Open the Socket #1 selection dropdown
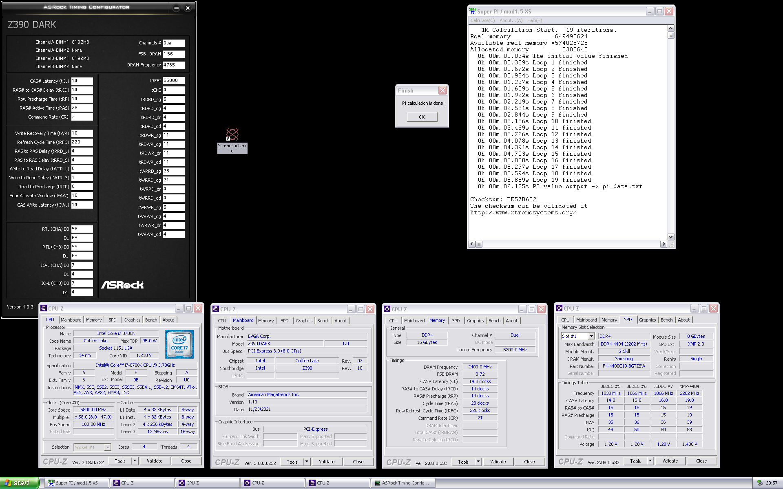 tap(108, 447)
